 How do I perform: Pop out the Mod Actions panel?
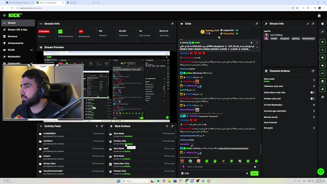pos(172,126)
